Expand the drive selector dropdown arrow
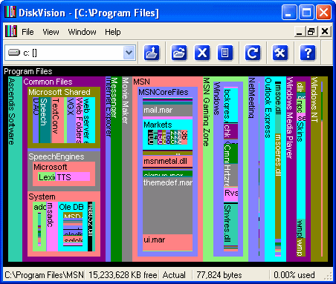 click(129, 53)
